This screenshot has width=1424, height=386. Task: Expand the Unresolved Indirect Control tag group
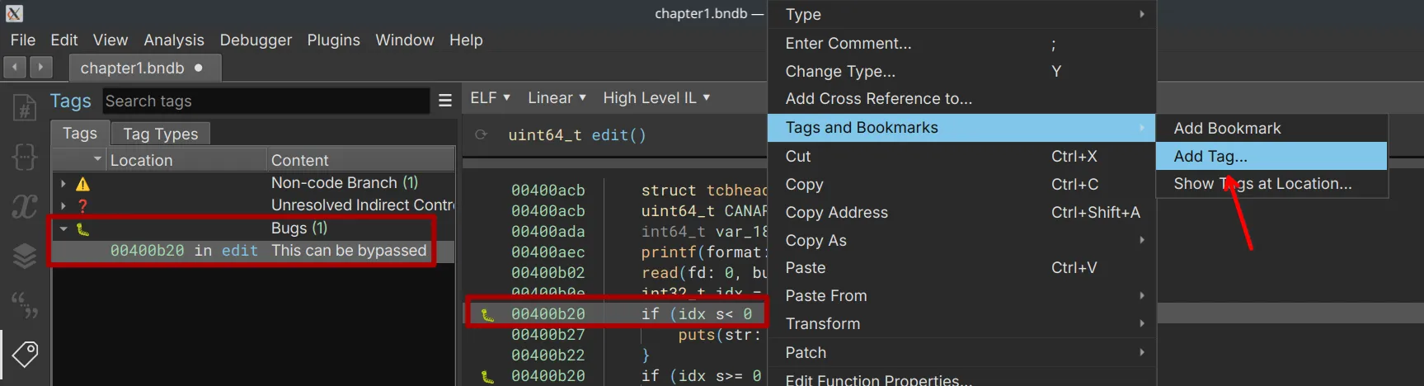[x=63, y=206]
